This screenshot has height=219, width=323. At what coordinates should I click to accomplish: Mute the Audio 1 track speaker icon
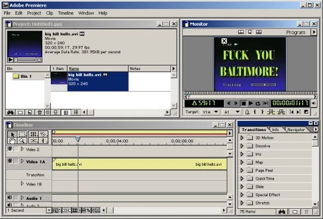point(10,197)
